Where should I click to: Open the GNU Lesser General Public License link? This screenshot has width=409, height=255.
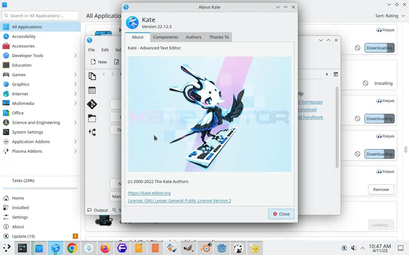(179, 200)
